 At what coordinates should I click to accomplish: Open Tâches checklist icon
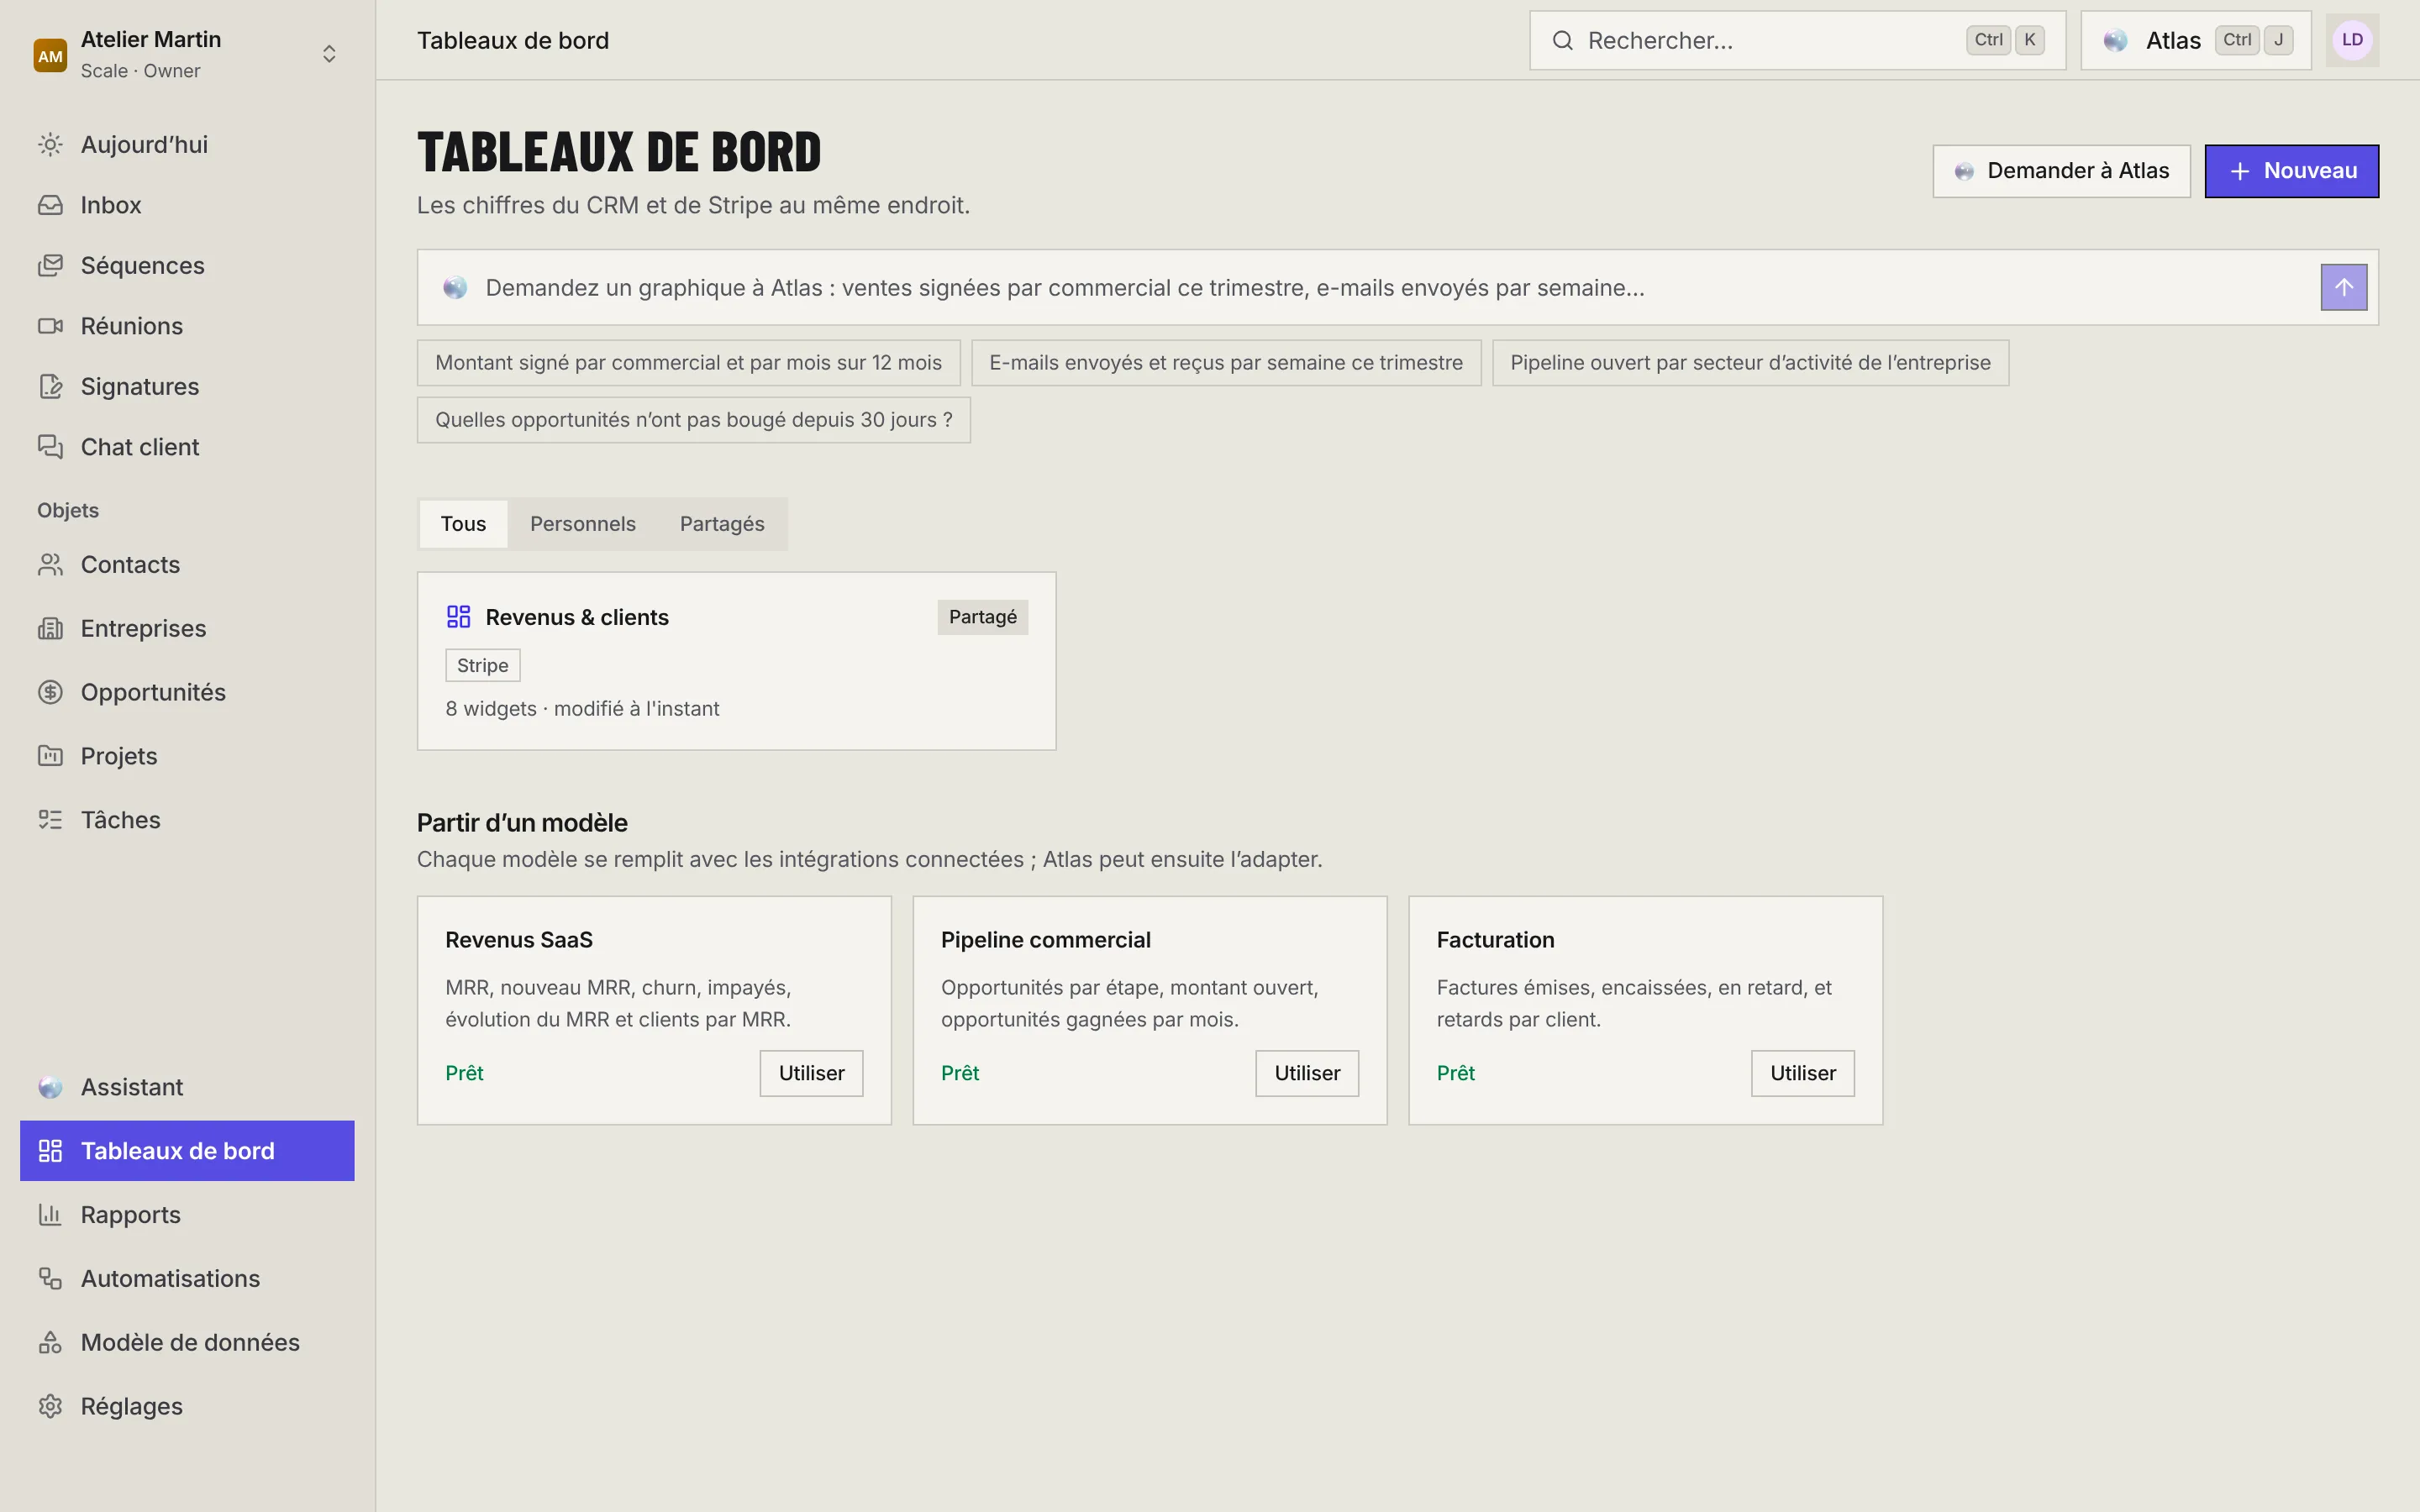(x=50, y=820)
